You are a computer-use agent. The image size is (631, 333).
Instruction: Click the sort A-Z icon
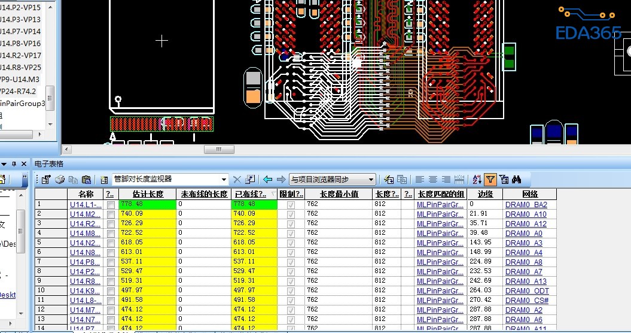point(477,180)
